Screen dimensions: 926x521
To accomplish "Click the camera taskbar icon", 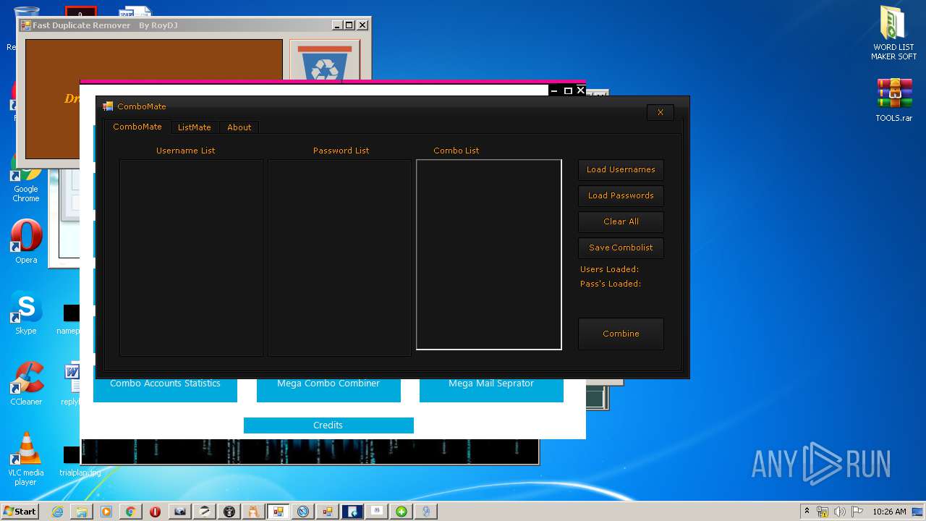I will (x=180, y=512).
